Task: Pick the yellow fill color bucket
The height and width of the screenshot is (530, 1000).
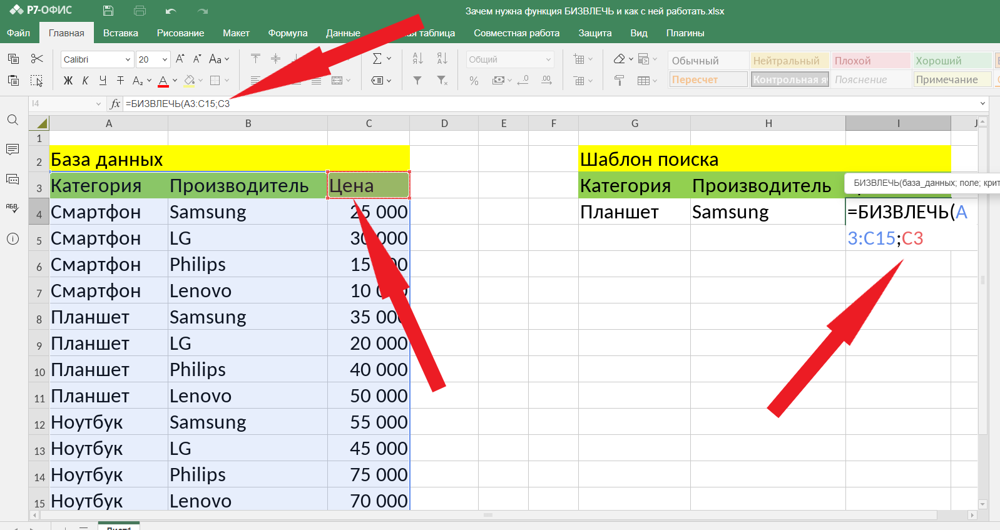Action: coord(190,80)
